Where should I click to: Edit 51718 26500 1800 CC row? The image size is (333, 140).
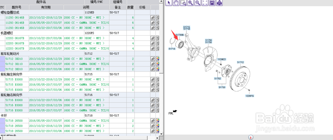click(153, 131)
